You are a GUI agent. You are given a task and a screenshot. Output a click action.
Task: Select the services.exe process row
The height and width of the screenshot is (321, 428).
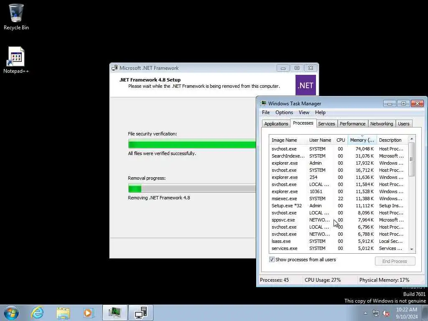click(x=338, y=248)
